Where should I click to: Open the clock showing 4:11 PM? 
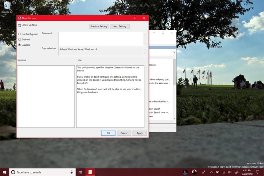point(247,172)
